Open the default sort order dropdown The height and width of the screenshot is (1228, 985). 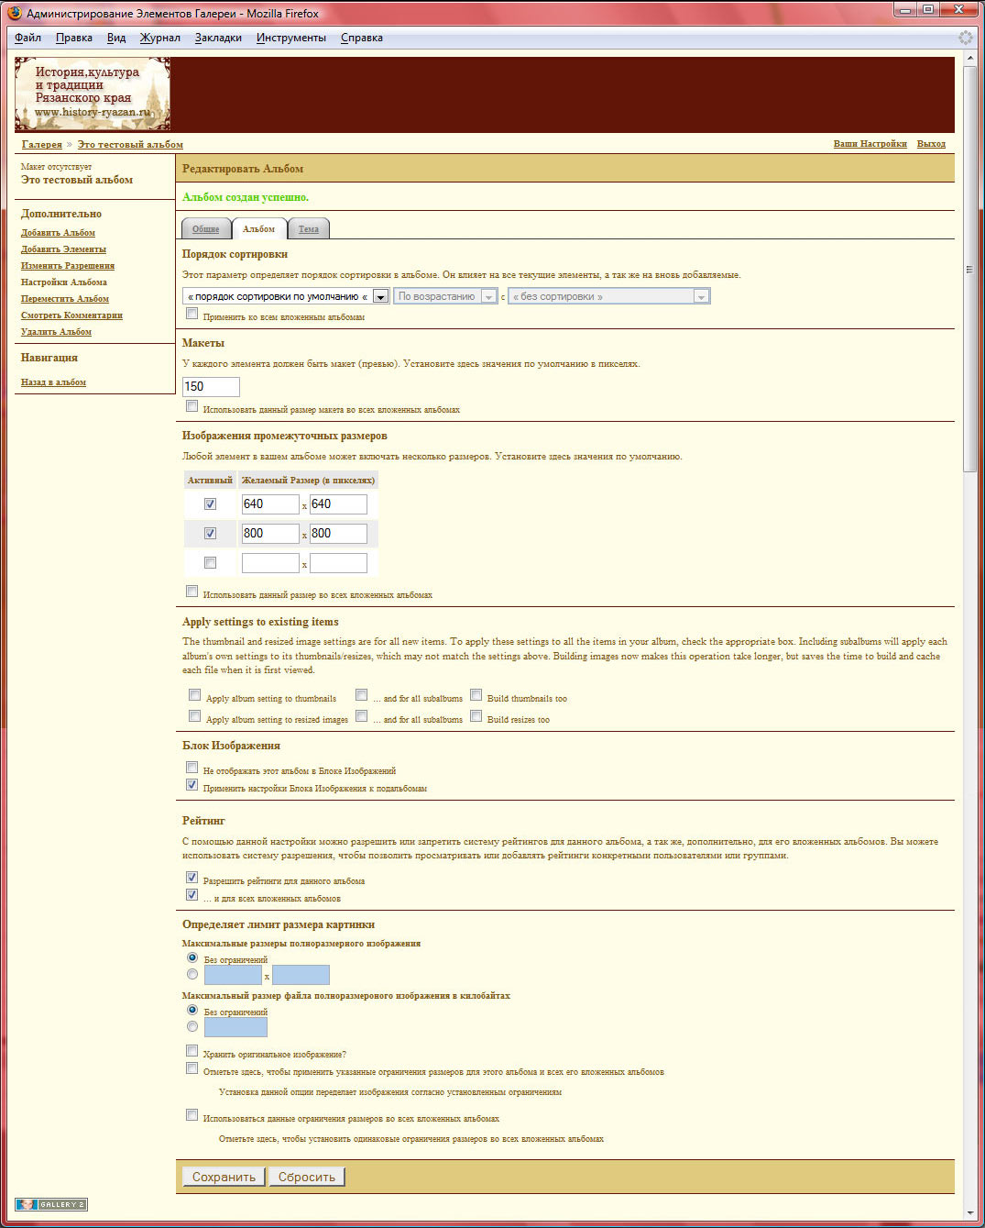(286, 296)
